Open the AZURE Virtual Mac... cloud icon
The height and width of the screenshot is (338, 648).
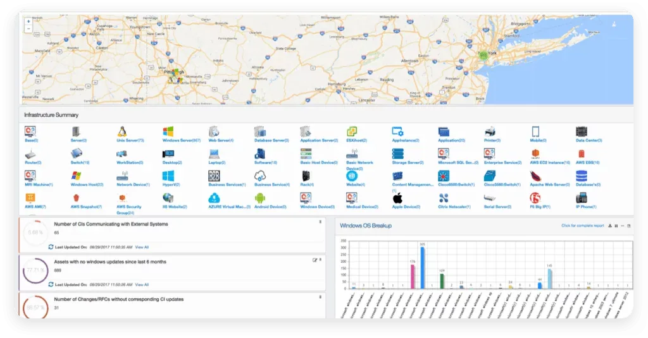214,198
